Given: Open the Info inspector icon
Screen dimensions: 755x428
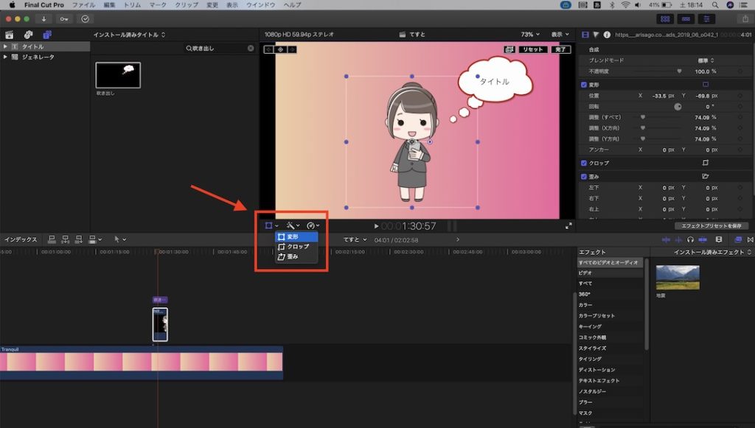Looking at the screenshot, I should (x=608, y=33).
